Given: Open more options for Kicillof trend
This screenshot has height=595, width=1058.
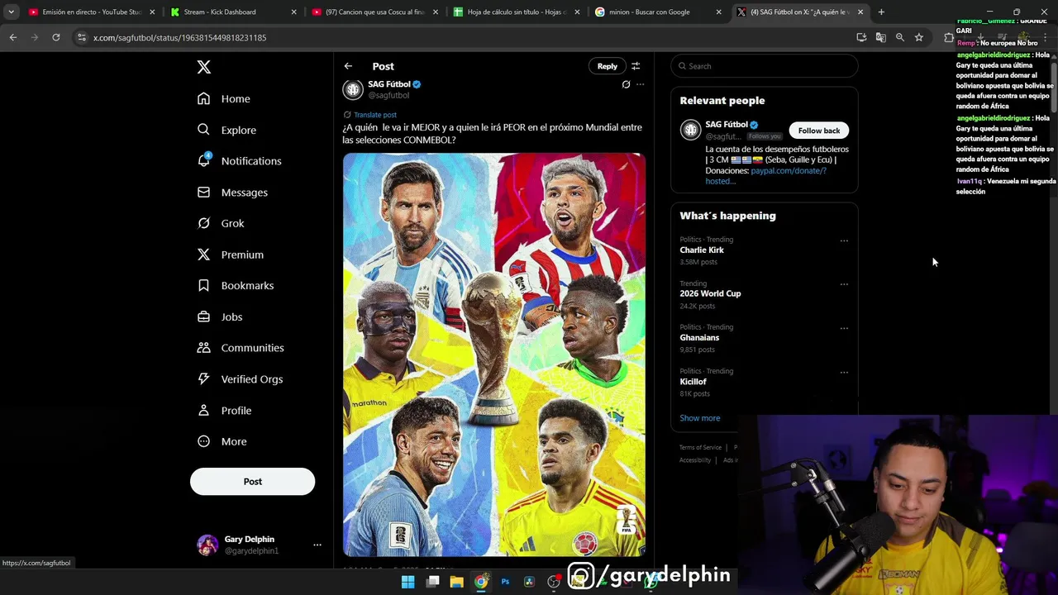Looking at the screenshot, I should coord(844,372).
